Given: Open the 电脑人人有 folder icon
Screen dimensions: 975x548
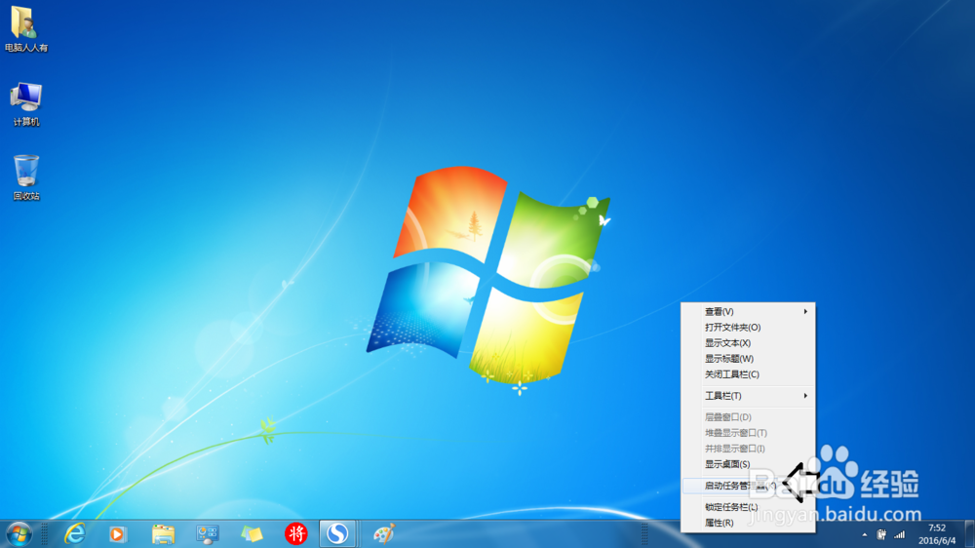Looking at the screenshot, I should (x=25, y=28).
